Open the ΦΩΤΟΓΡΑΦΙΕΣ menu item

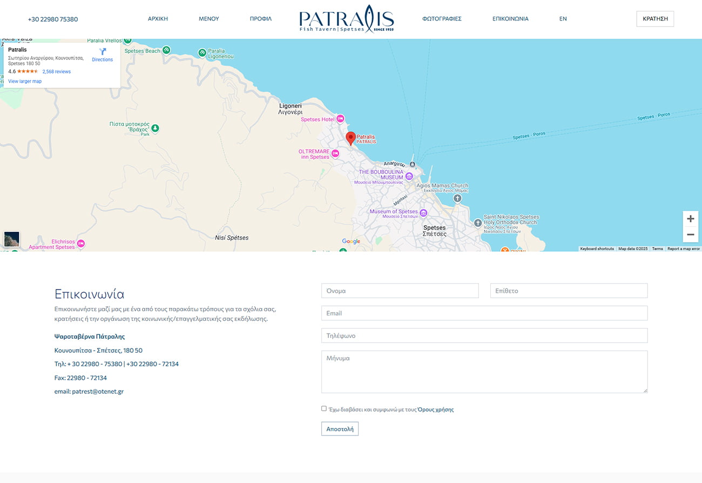point(442,19)
